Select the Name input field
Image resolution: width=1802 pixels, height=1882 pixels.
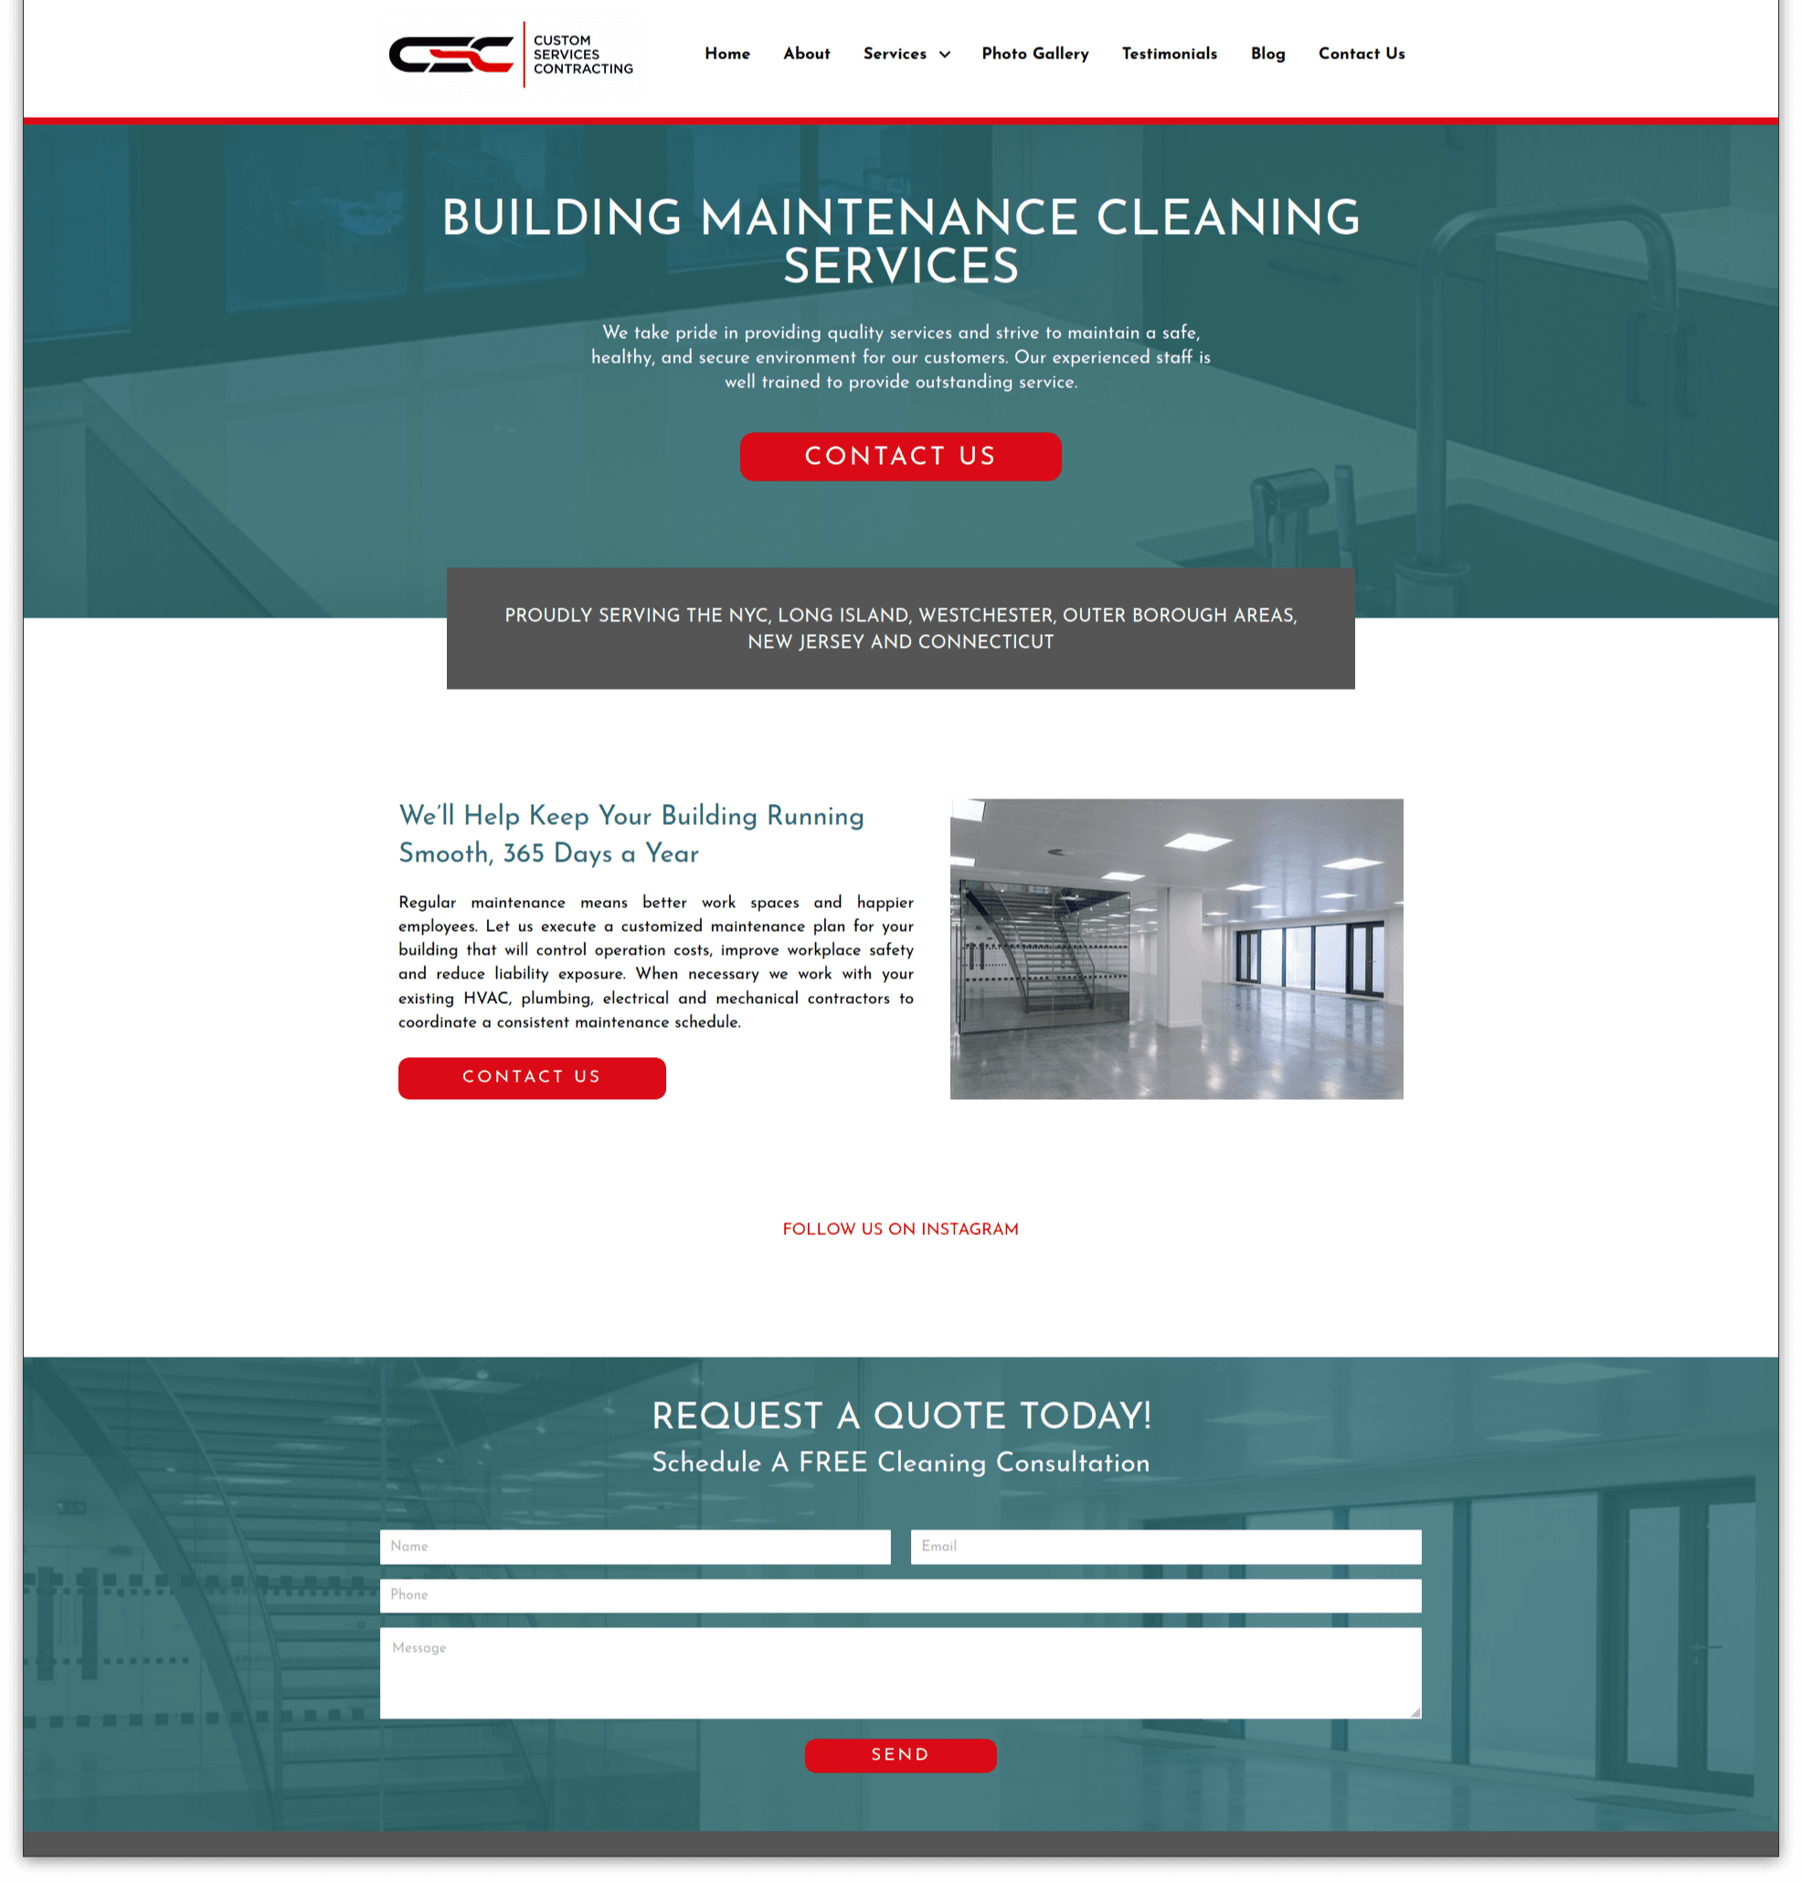click(634, 1544)
